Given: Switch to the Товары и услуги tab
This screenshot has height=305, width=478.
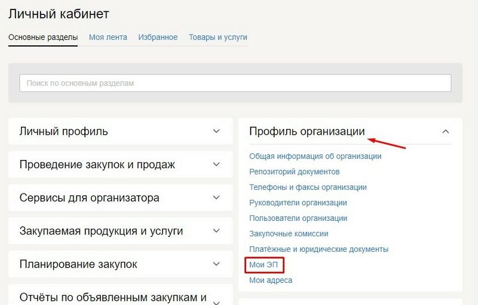Looking at the screenshot, I should 218,37.
